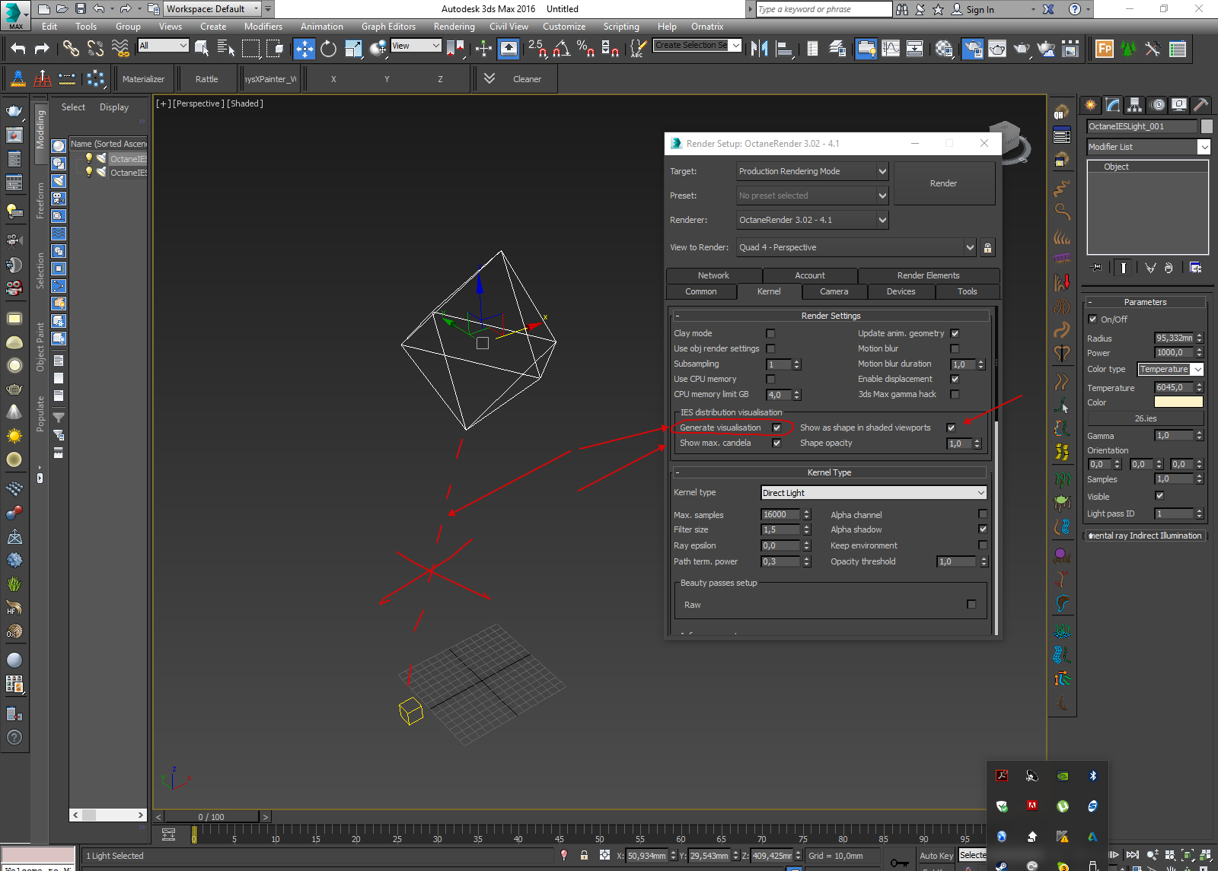
Task: Toggle Display Cameras filter in Scene Explorer
Action: 59,199
